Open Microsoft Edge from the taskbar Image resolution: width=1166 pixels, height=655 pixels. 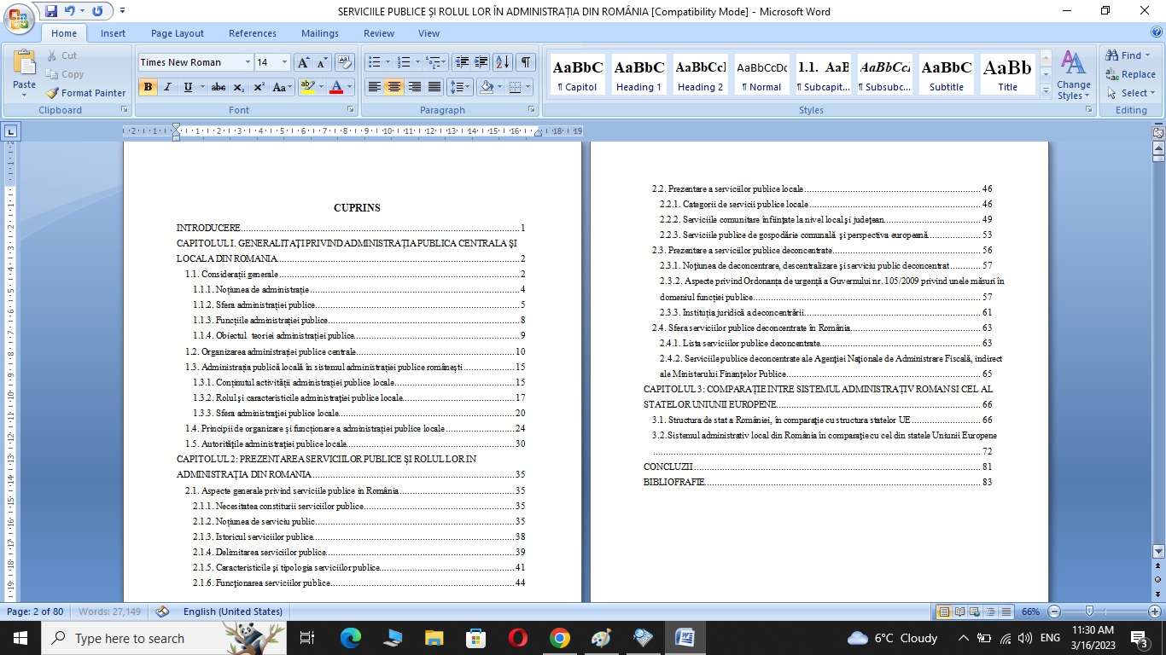[351, 638]
